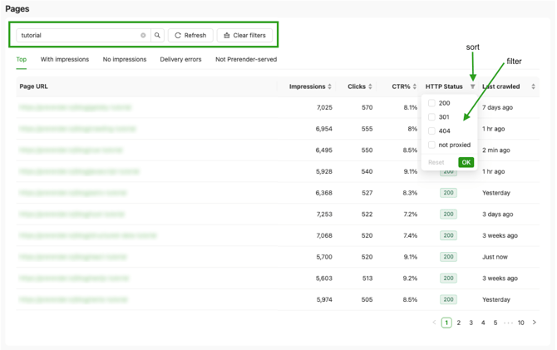Viewport: 557px width, 350px height.
Task: Open URL in row with 5,603 impressions
Action: (74, 278)
